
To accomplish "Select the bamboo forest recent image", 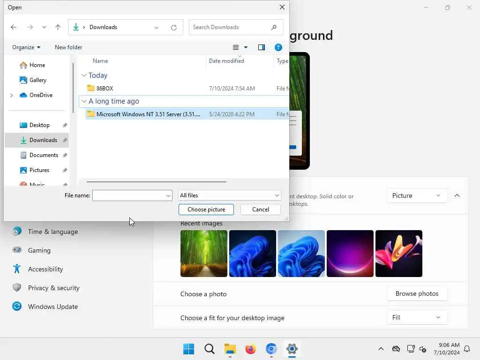I will 203,254.
